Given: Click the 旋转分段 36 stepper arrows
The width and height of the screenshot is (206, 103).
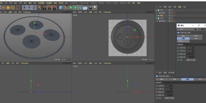Looking at the screenshot, I should [194, 57].
